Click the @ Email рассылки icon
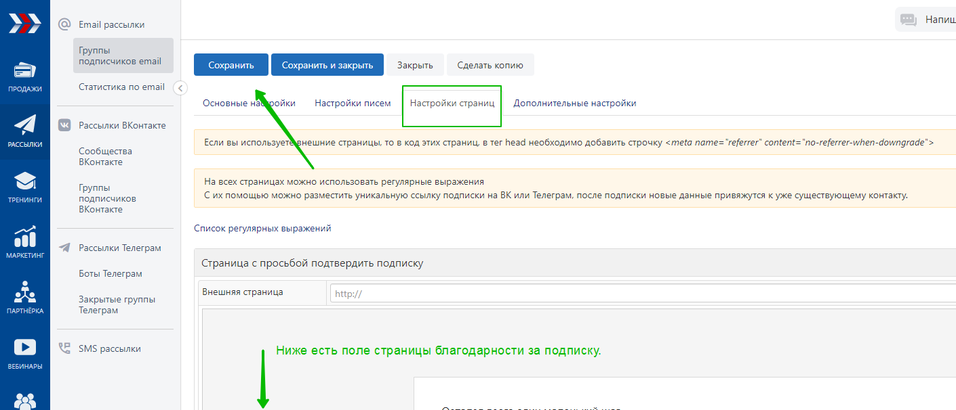956x410 pixels. tap(64, 24)
